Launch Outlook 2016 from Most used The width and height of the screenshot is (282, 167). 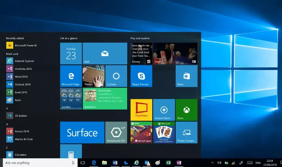[x=18, y=84]
